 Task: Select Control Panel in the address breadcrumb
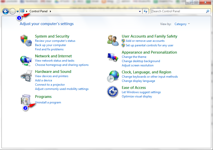click(x=38, y=11)
